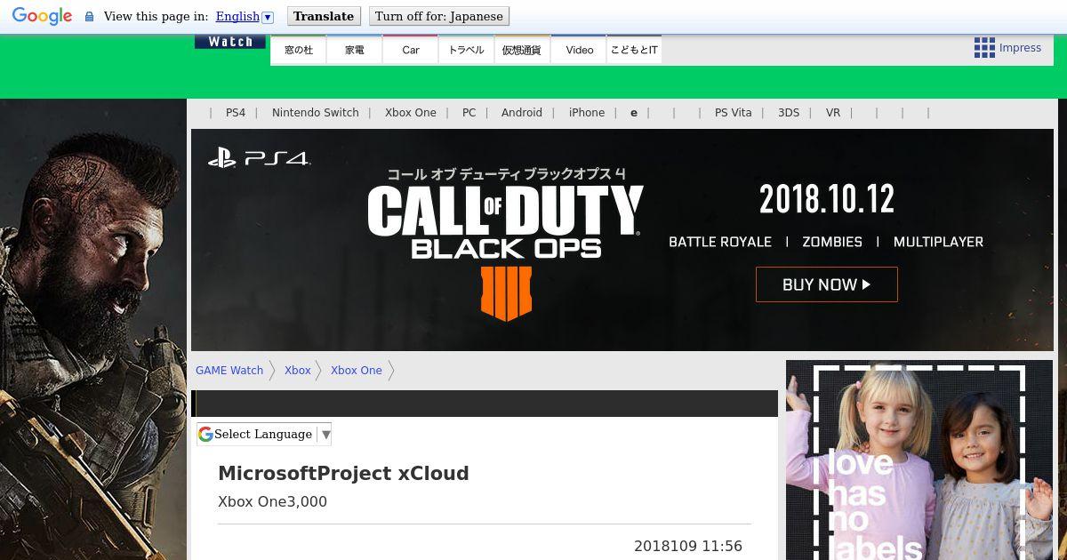Viewport: 1067px width, 560px height.
Task: Select the PC category
Action: 469,113
